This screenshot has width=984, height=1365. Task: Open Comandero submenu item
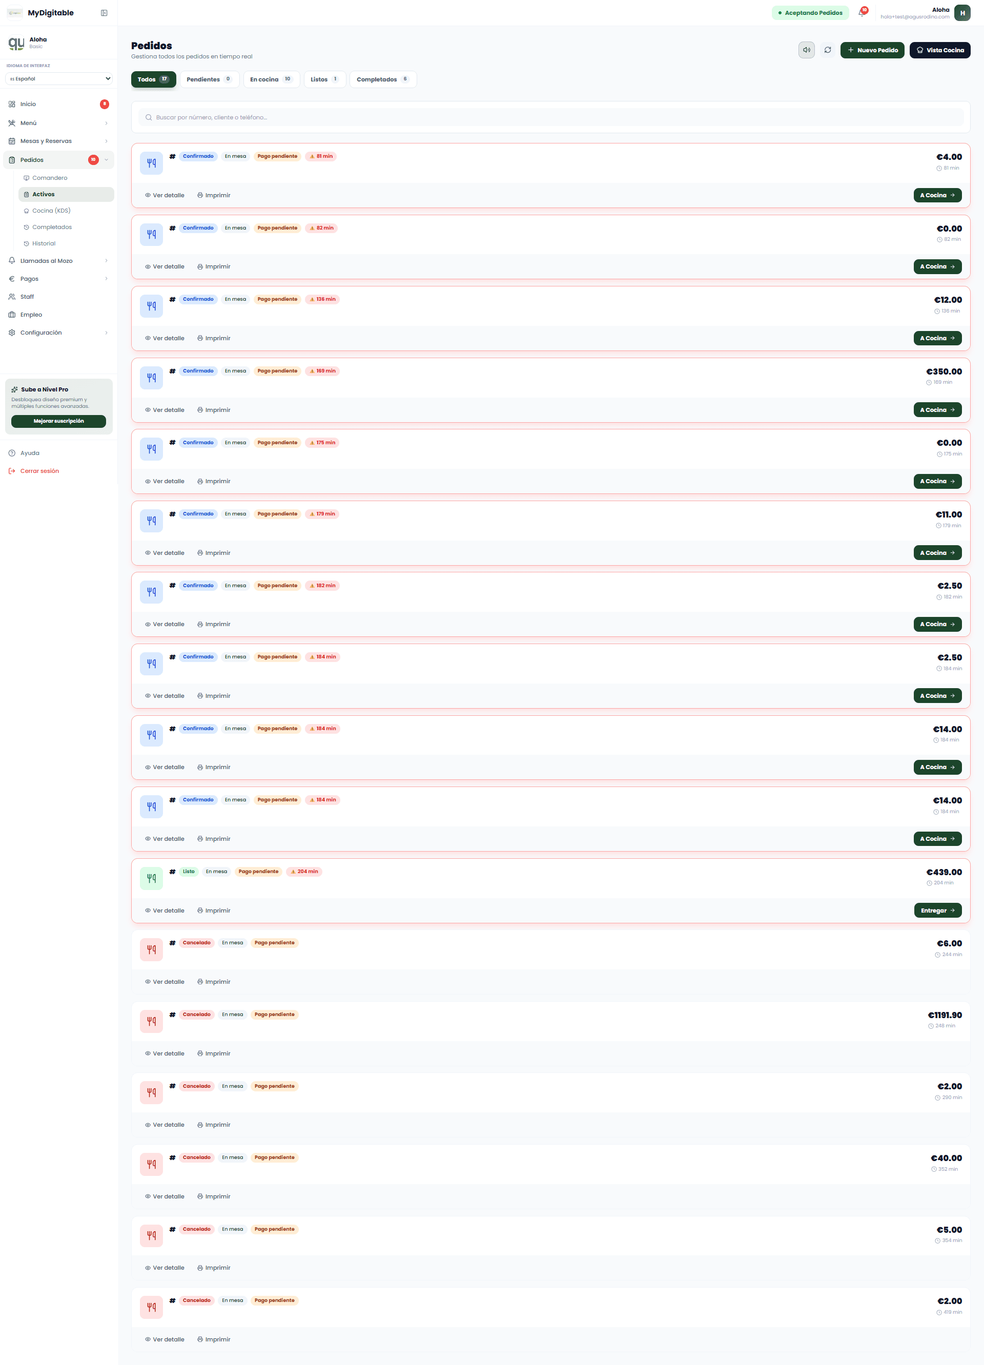(x=66, y=178)
